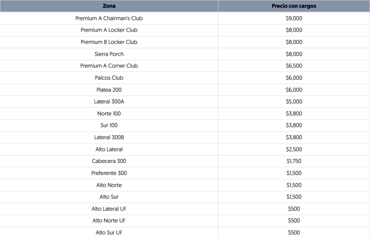Select the Sur 100 zone
This screenshot has width=370, height=238.
(109, 125)
